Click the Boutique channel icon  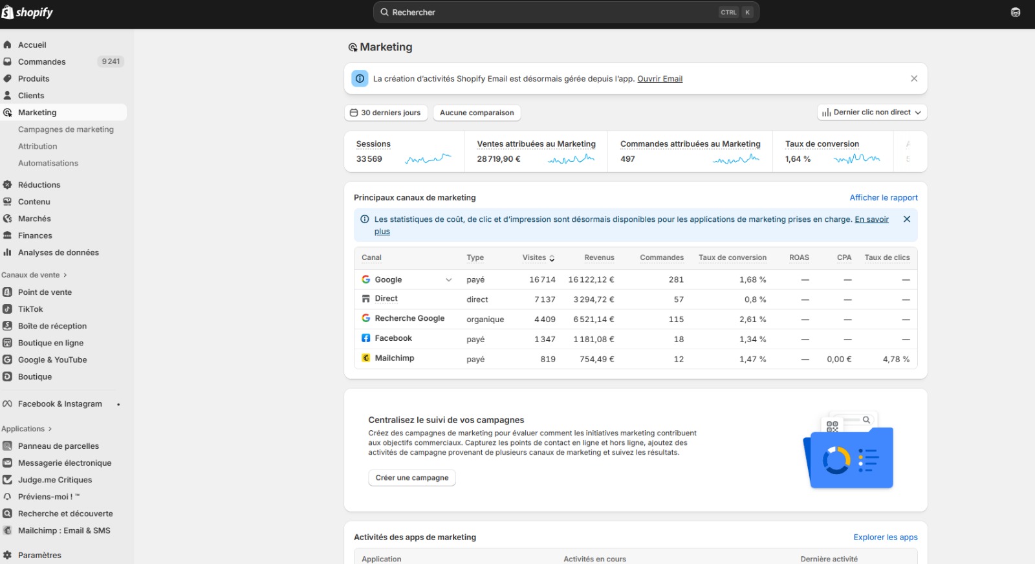(7, 376)
